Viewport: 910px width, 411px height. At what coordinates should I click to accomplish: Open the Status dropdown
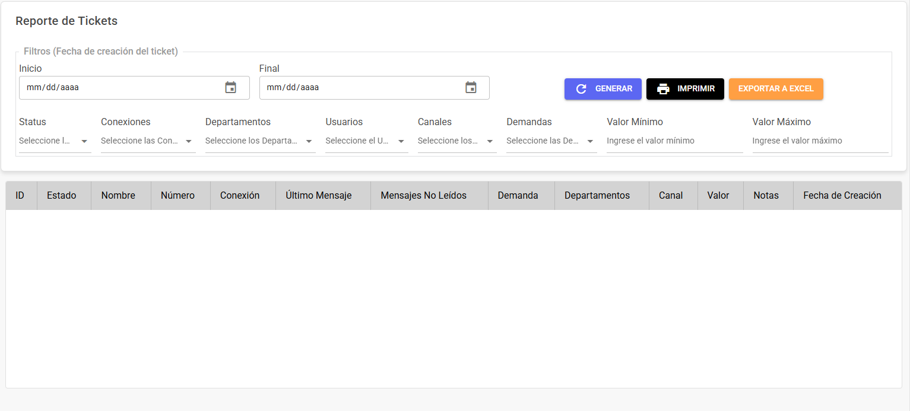click(x=55, y=141)
